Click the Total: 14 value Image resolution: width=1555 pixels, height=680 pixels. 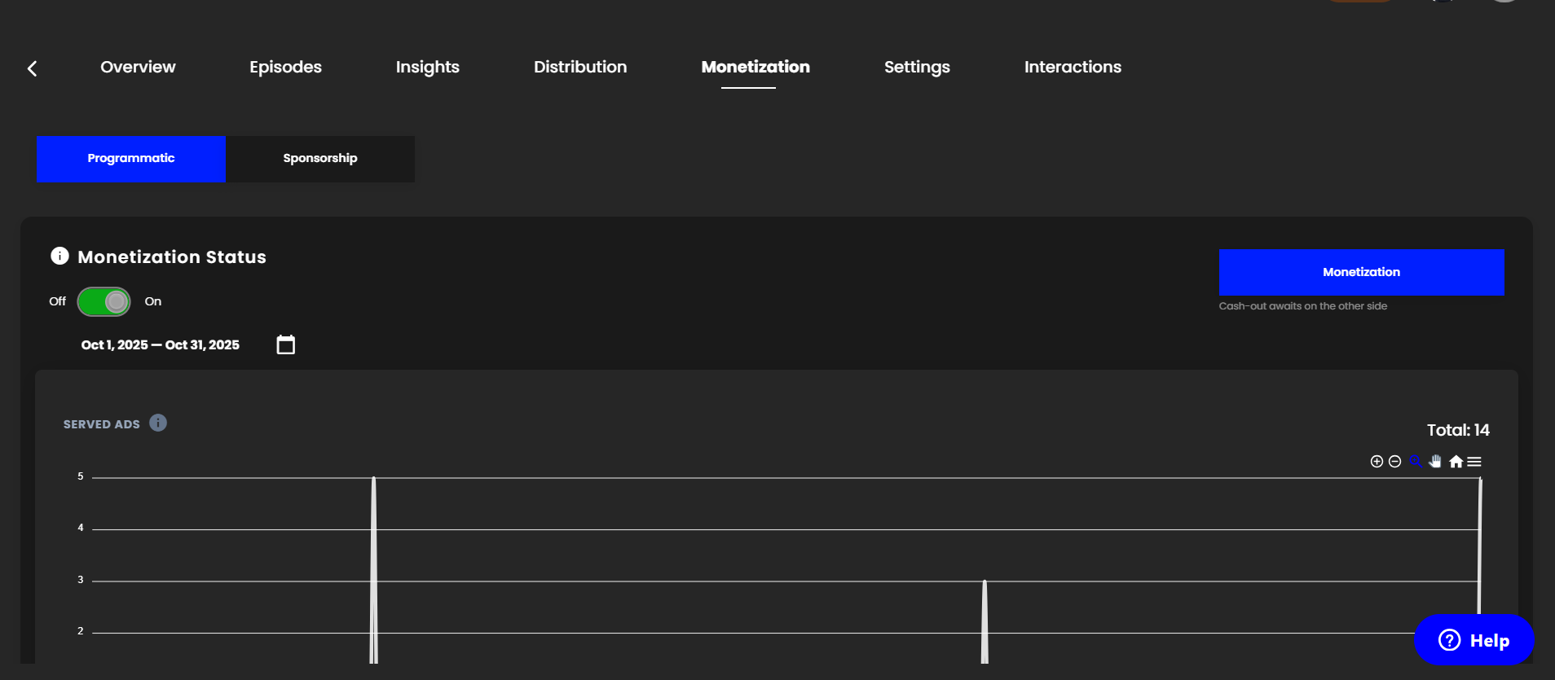coord(1458,430)
